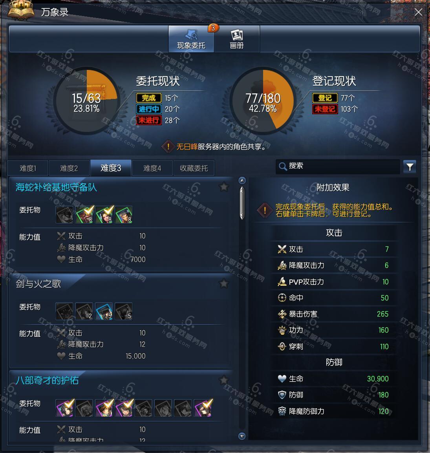Select the blue-bordered card in 剑与火之歌
430x453 pixels.
pyautogui.click(x=104, y=311)
